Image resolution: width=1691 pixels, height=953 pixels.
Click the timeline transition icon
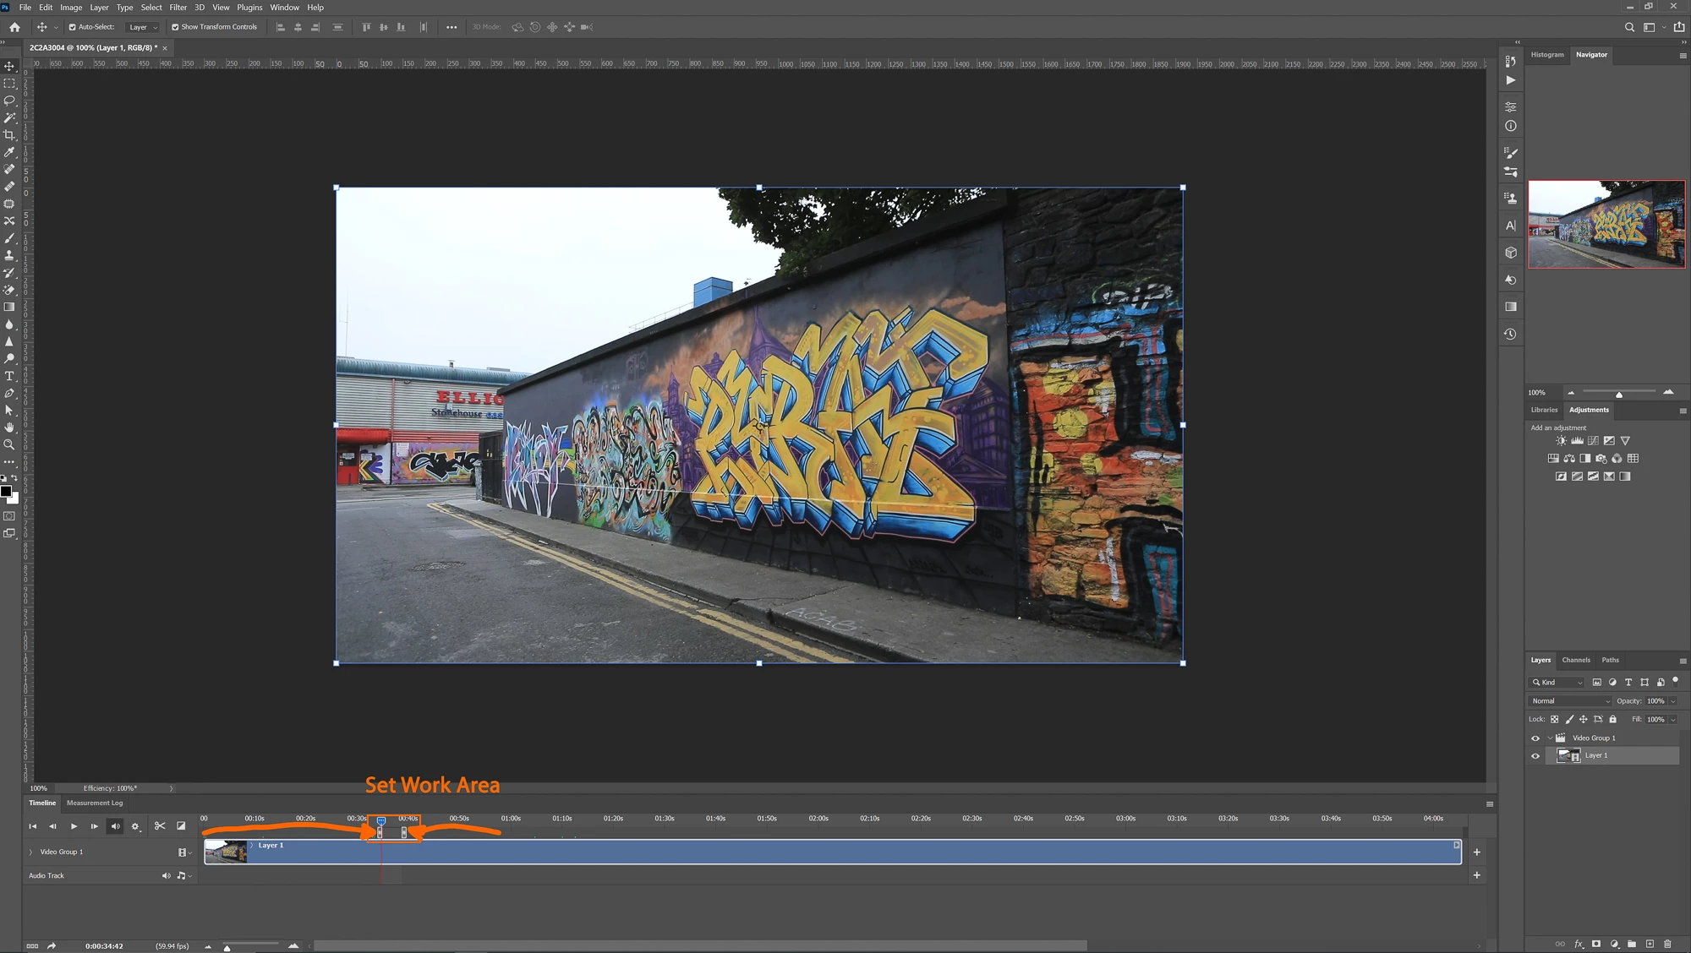pos(181,826)
